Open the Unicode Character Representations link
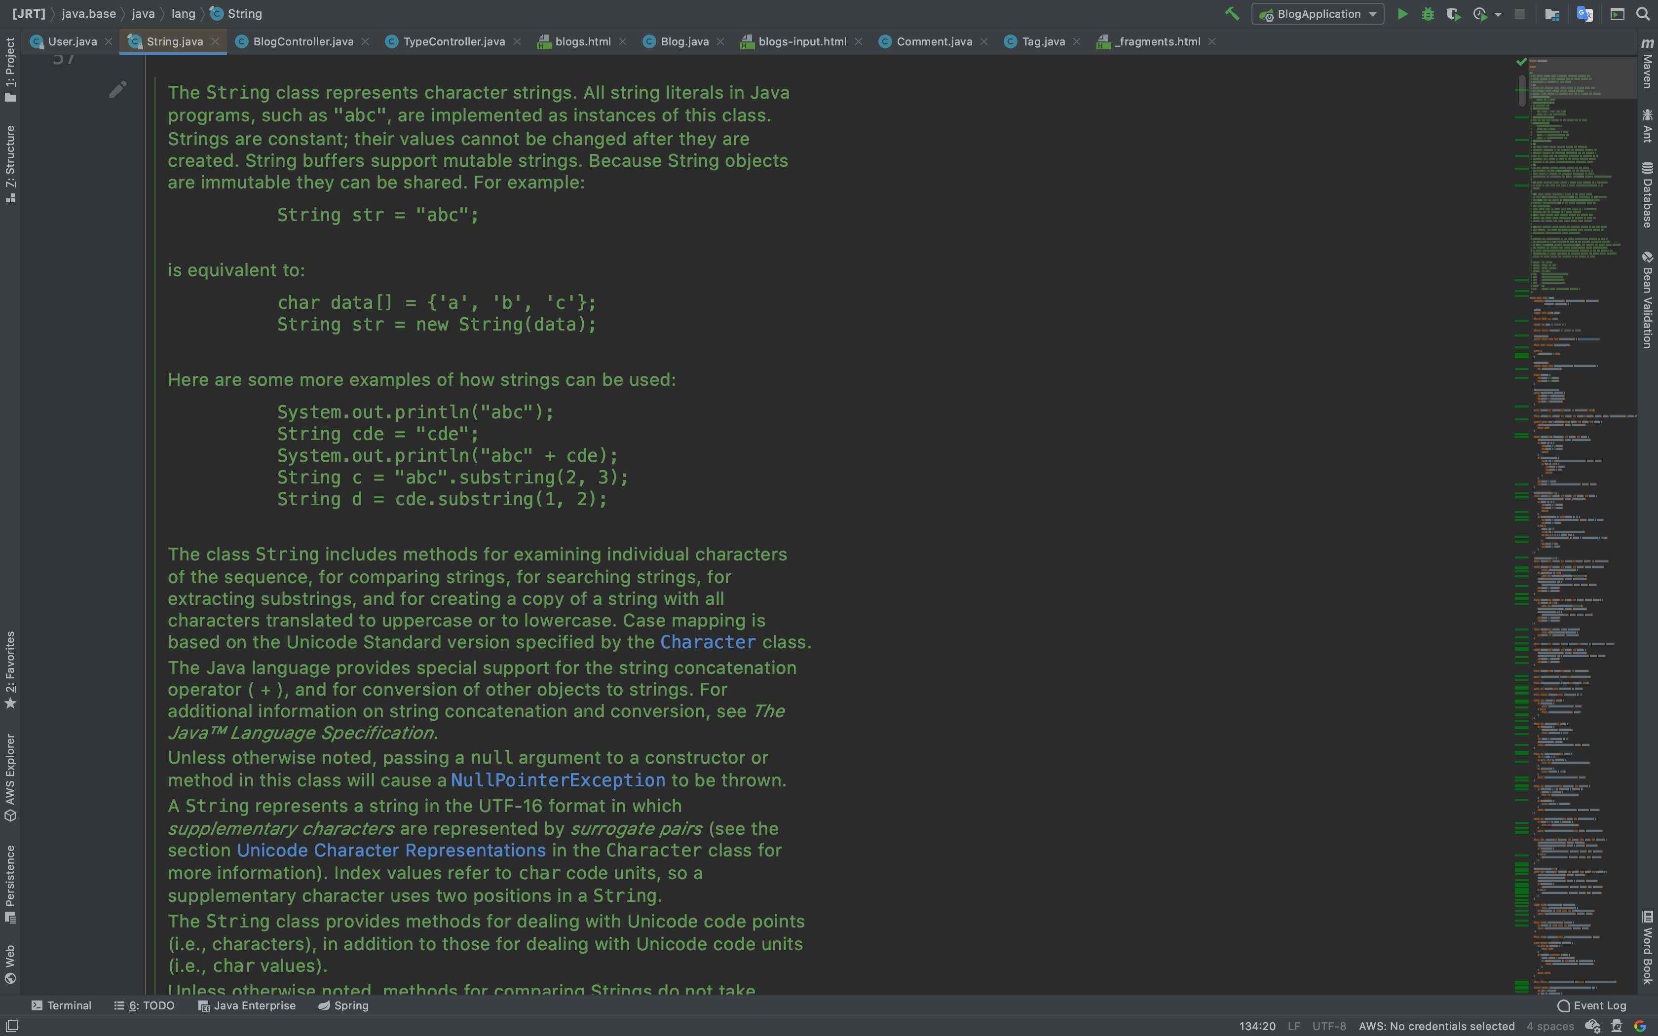This screenshot has width=1658, height=1036. point(391,851)
